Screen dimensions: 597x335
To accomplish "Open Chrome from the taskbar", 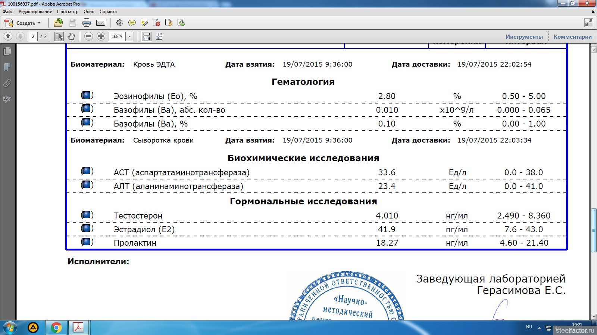I will pyautogui.click(x=56, y=328).
